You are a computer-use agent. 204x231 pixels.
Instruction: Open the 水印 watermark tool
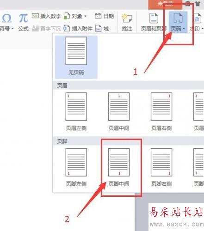[x=197, y=22]
